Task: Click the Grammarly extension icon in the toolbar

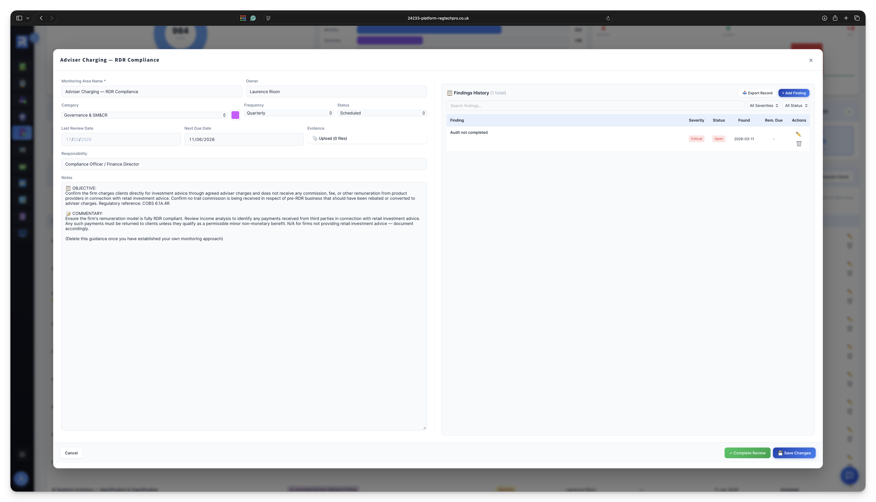Action: coord(253,18)
